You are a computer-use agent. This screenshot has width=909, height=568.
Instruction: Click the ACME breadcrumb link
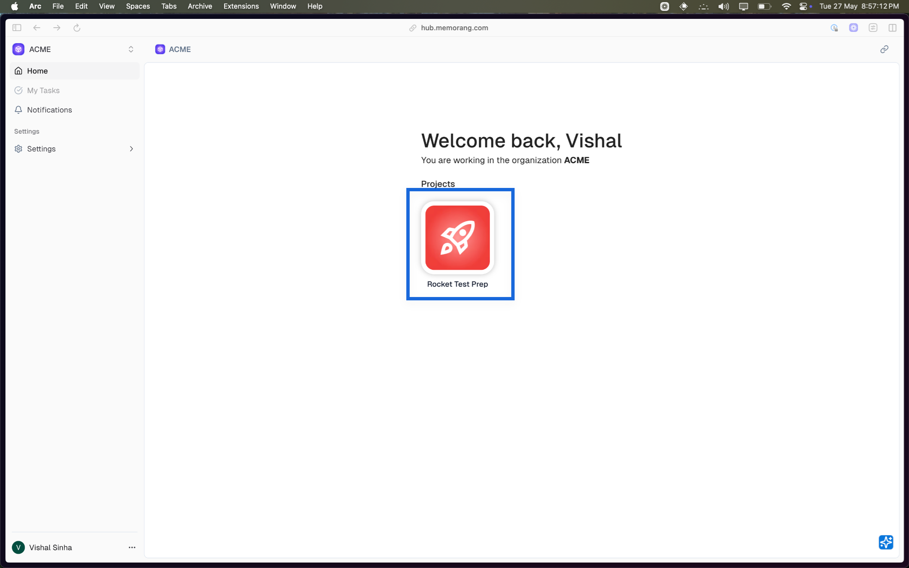click(179, 50)
